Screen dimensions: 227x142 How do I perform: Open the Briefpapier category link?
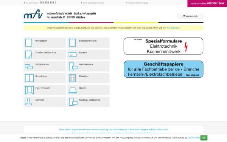pos(41,41)
